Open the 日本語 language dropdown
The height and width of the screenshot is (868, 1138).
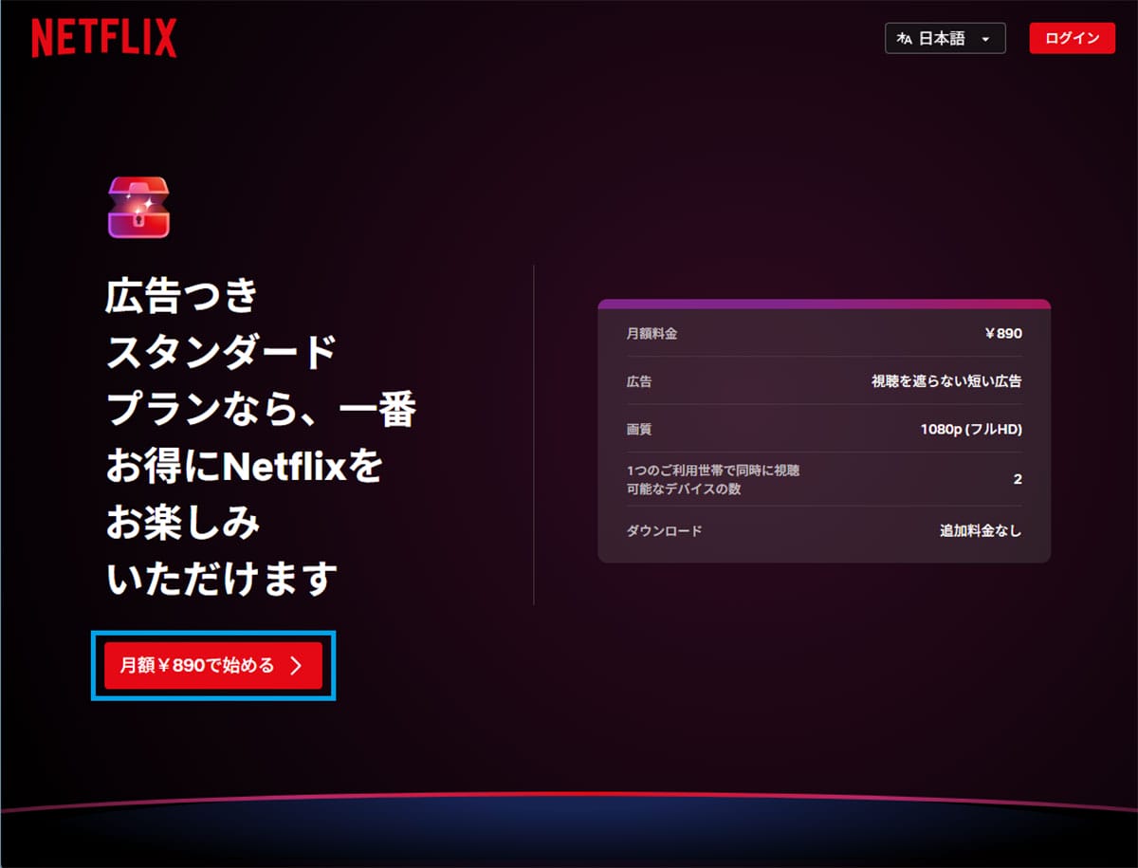click(x=945, y=38)
